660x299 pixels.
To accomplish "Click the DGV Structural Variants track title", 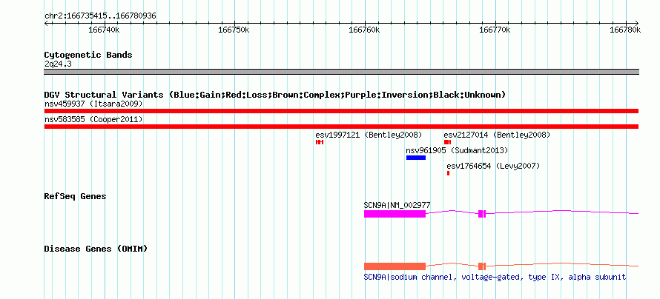I will (x=275, y=95).
